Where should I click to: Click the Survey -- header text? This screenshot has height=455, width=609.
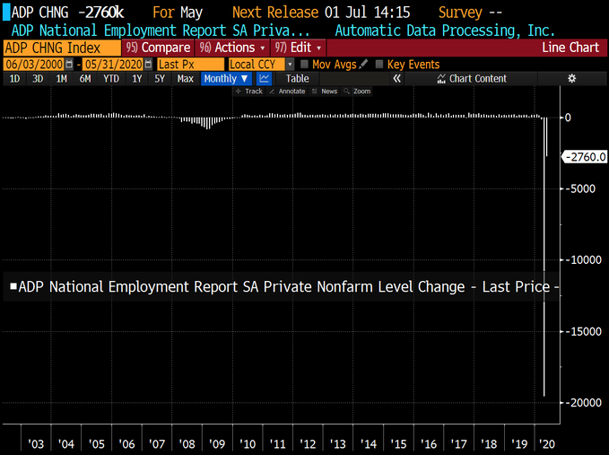pyautogui.click(x=470, y=13)
